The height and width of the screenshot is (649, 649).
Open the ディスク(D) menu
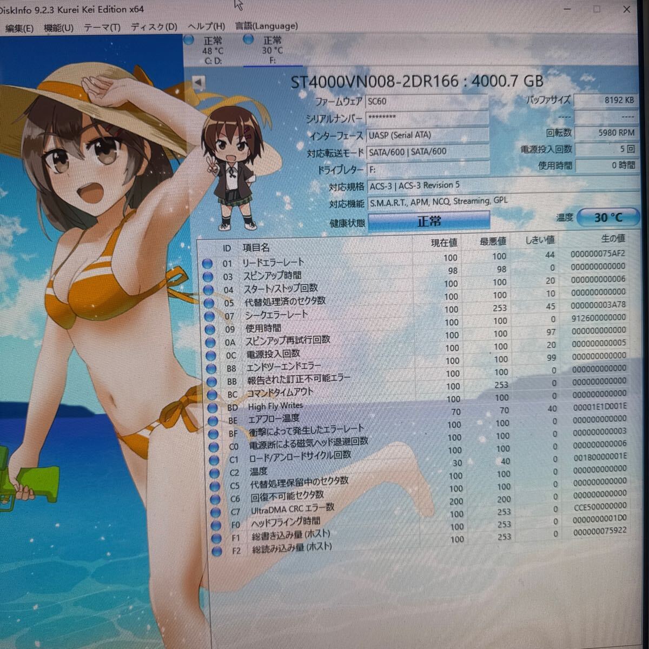click(x=153, y=25)
